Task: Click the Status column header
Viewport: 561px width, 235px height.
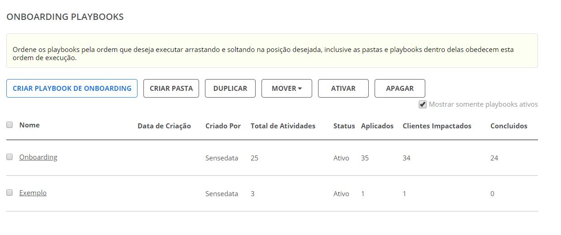Action: pos(344,126)
